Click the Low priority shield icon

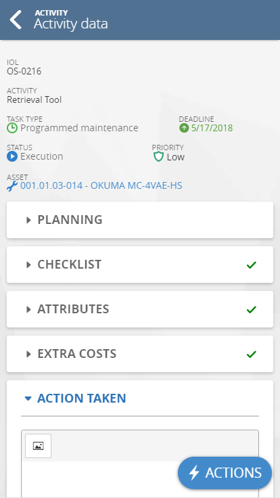(158, 156)
